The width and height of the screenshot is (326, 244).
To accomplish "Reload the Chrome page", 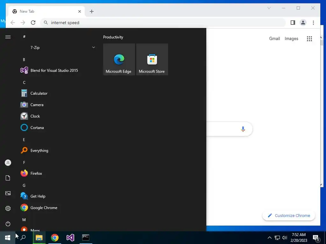I will point(33,23).
